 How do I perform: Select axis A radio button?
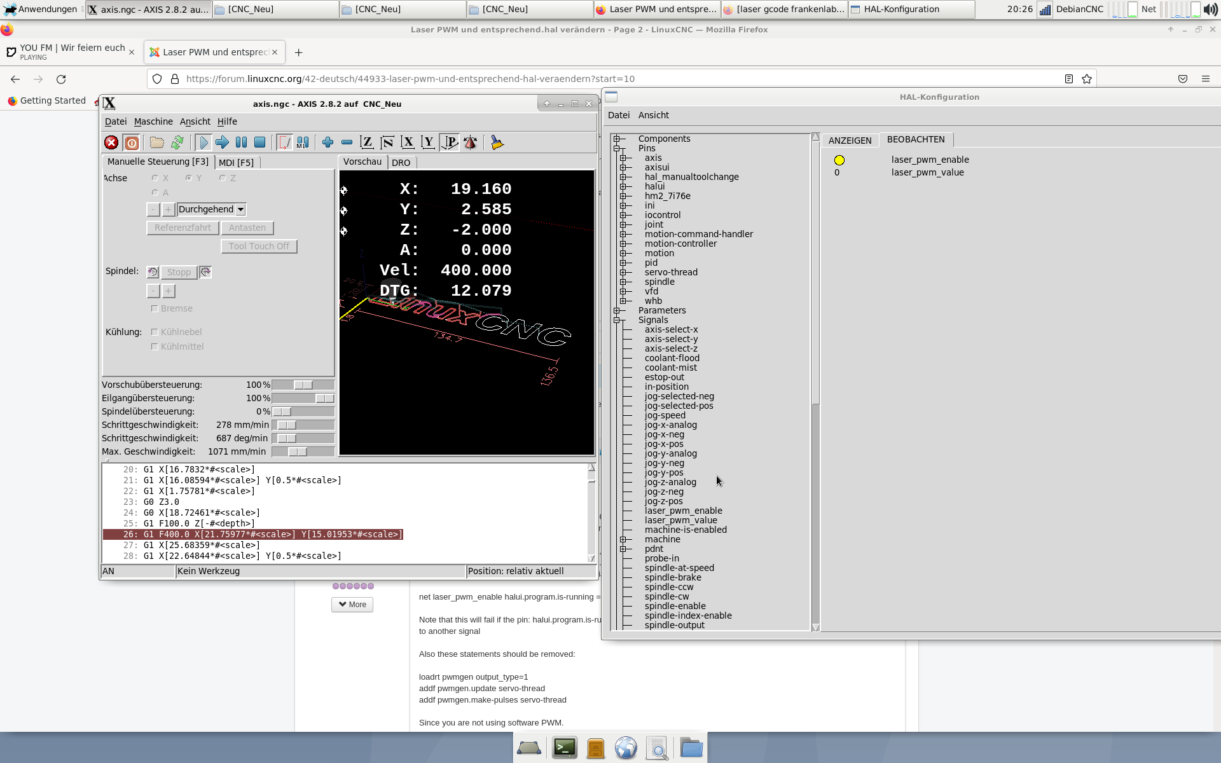coord(155,193)
